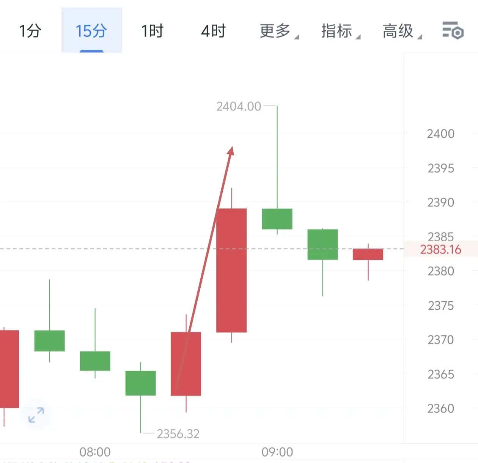Click the current price label 2383.16
Viewport: 478px width, 463px height.
[440, 249]
